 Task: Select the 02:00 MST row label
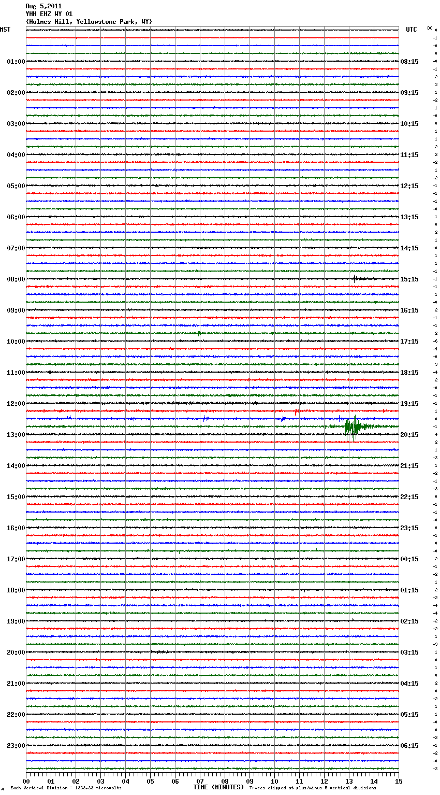16,93
